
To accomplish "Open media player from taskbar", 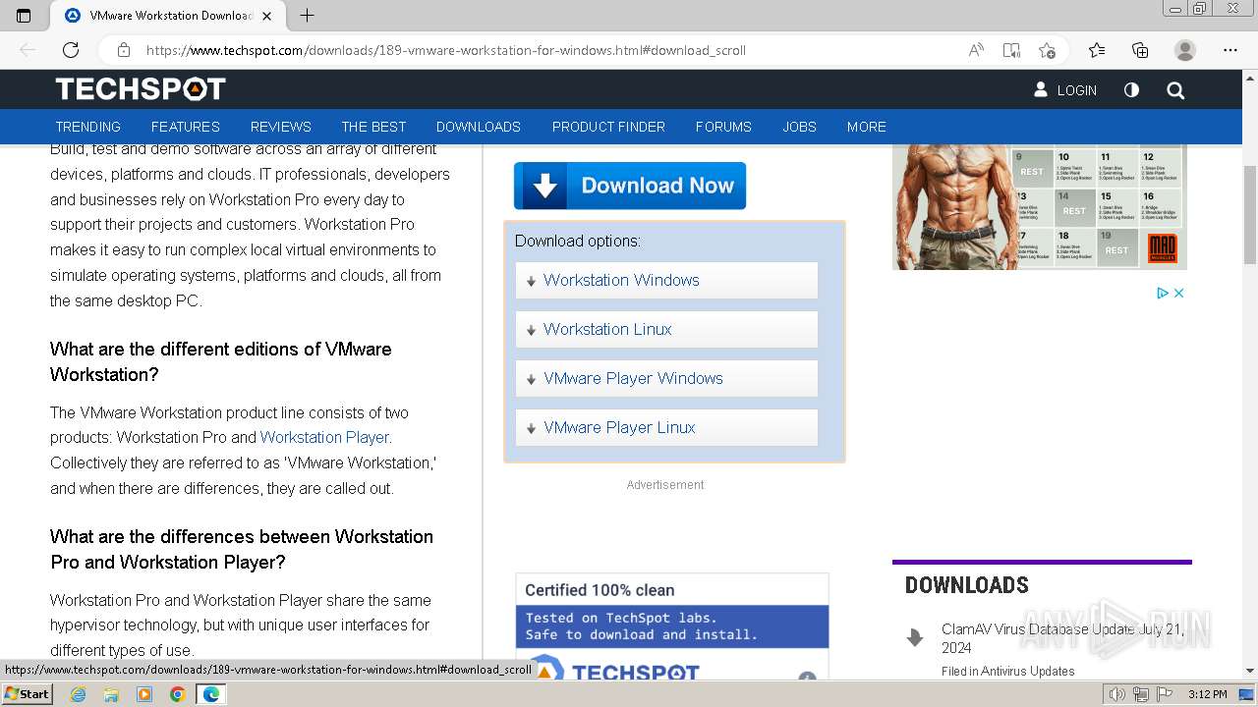I will pyautogui.click(x=144, y=694).
